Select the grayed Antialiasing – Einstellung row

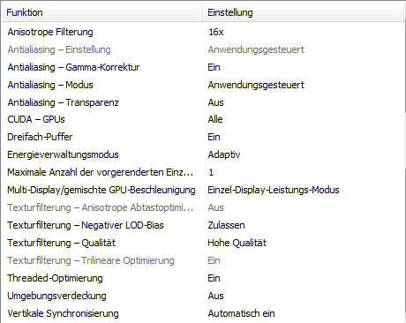203,49
